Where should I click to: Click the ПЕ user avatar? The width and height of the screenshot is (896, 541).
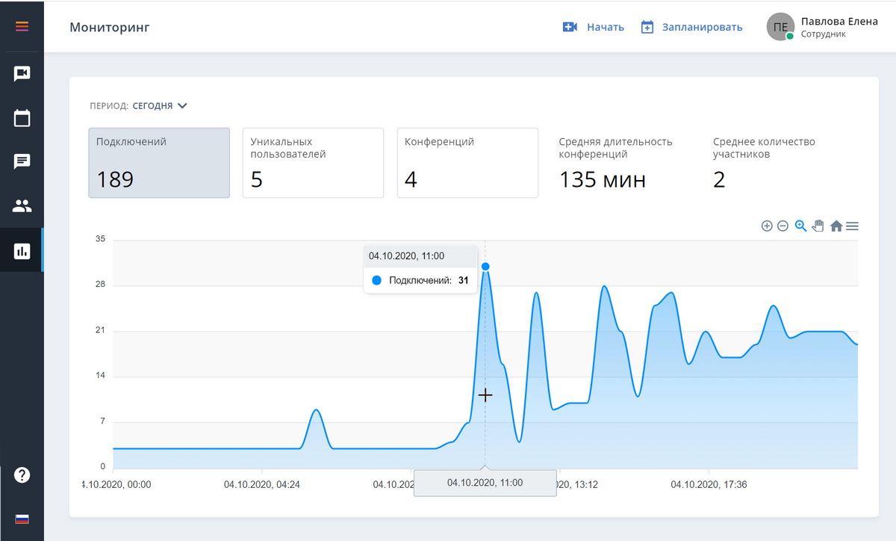click(x=780, y=27)
